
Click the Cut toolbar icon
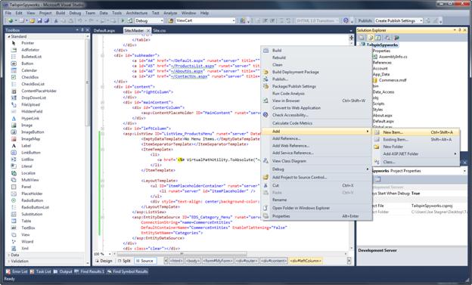click(x=56, y=20)
